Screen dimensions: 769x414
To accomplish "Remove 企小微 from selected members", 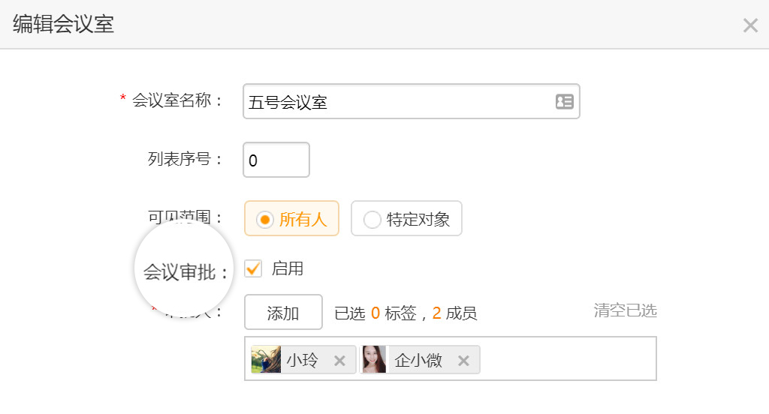I will 463,361.
